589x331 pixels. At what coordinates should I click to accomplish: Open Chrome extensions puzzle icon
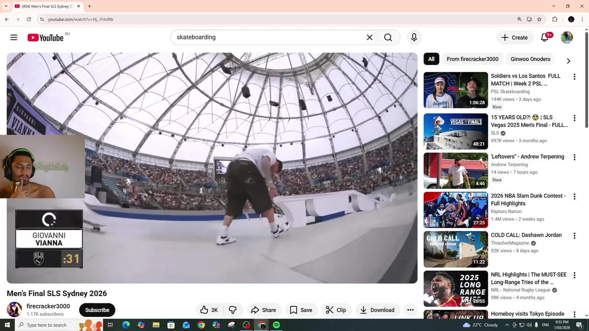(555, 19)
